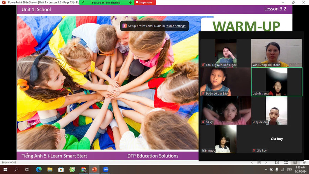
Task: Select quỳnh trang's video tile
Action: click(x=277, y=82)
